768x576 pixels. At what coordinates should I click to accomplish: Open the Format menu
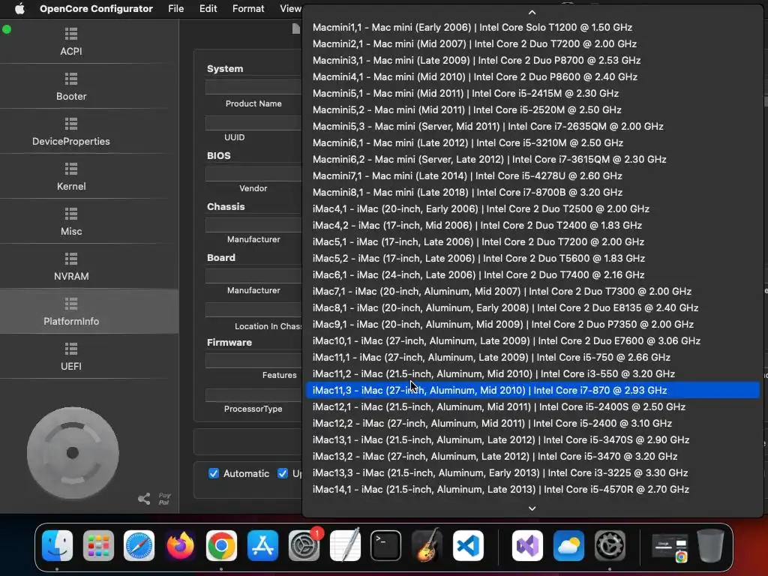click(248, 8)
